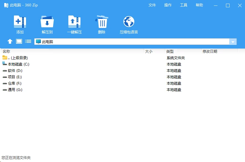
Task: Click the 360 Zip logo in the title bar
Action: pos(6,5)
